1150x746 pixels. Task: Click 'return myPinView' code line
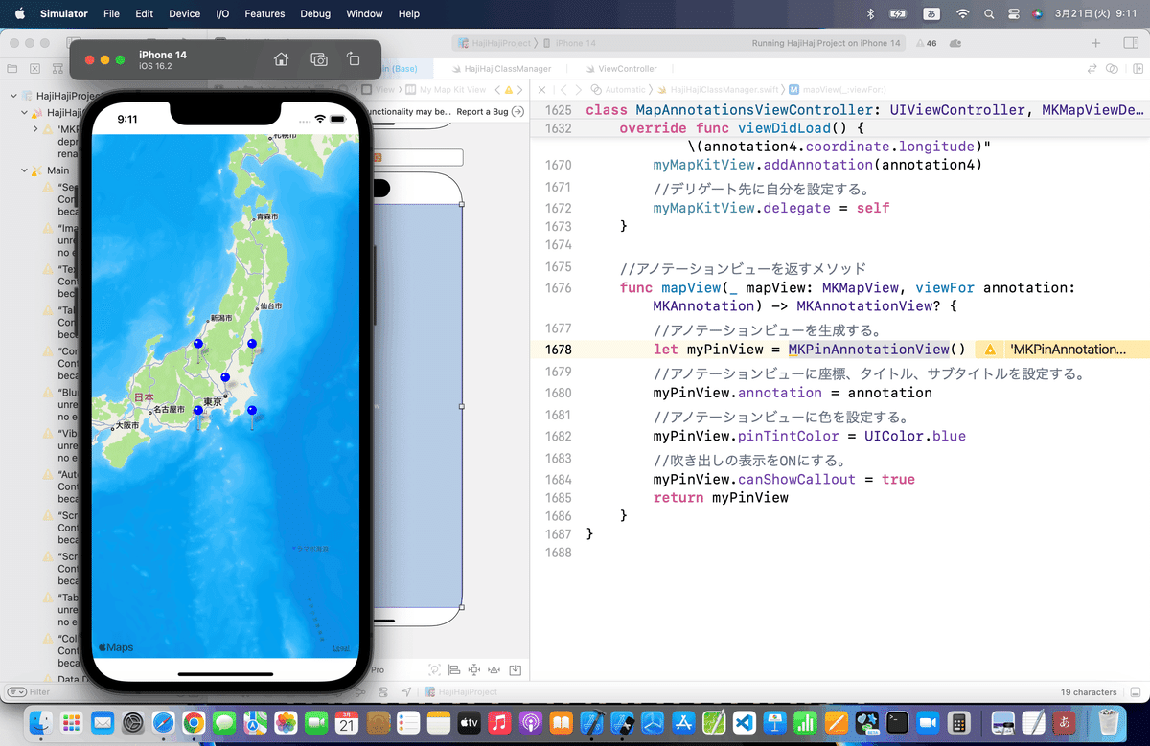tap(721, 497)
